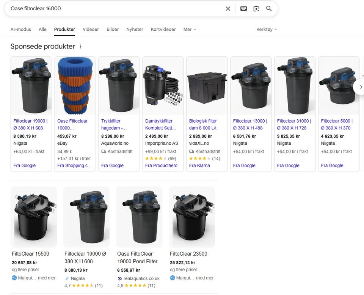This screenshot has height=295, width=364.
Task: Click the Filtoclear 5000 product image
Action: coord(339,86)
